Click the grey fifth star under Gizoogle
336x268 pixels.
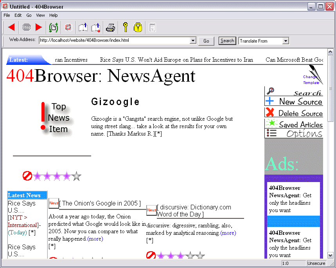click(77, 176)
